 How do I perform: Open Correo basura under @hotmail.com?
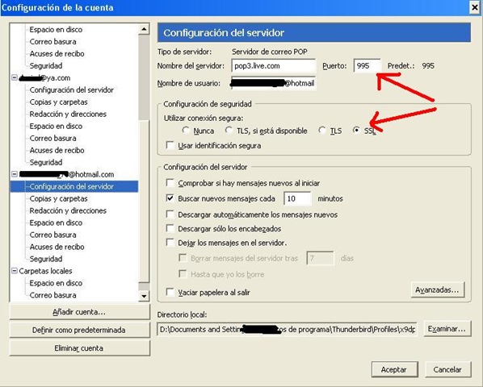pyautogui.click(x=52, y=235)
